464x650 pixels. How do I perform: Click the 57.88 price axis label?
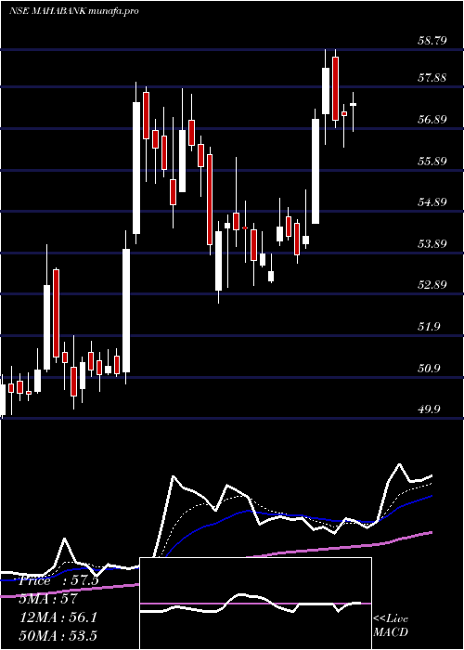(432, 78)
